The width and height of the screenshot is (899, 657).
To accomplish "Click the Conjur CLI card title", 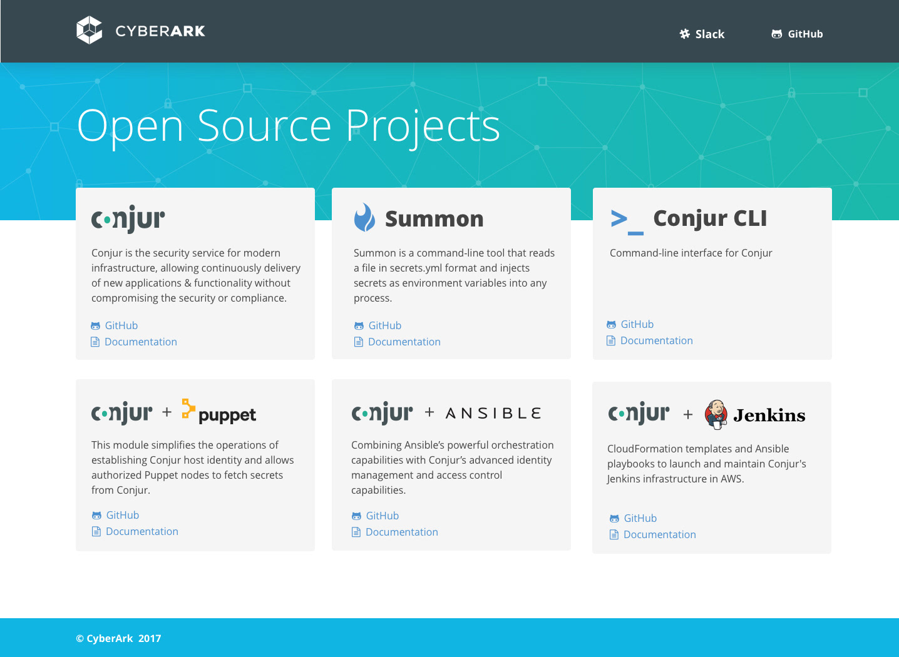I will pyautogui.click(x=710, y=218).
